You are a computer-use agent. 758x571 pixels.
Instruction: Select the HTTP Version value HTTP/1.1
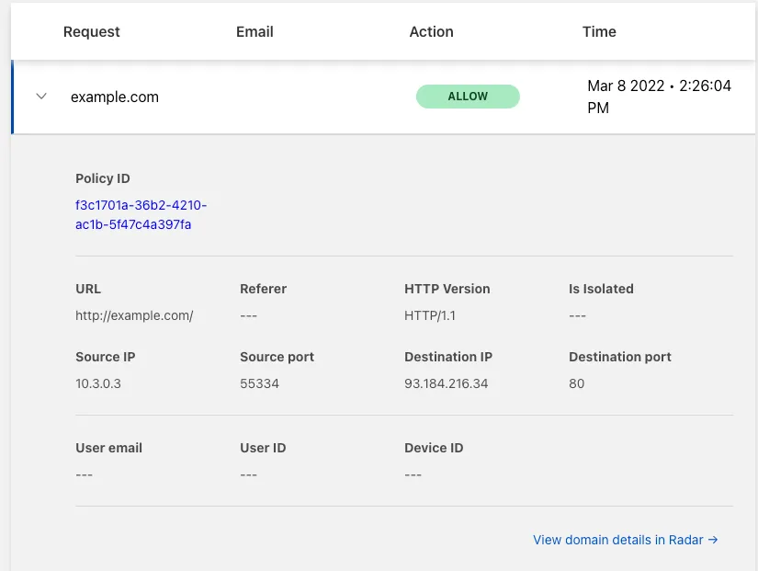(432, 315)
